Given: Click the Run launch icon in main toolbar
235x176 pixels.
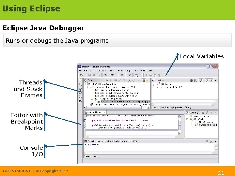Looking at the screenshot, I should coord(112,75).
